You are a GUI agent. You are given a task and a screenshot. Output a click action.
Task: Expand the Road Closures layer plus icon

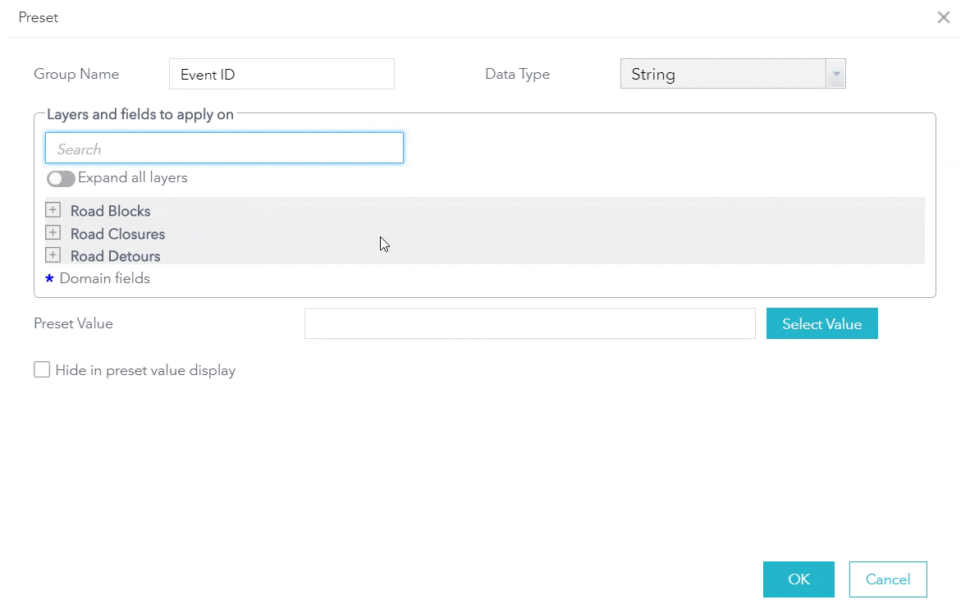pos(53,233)
